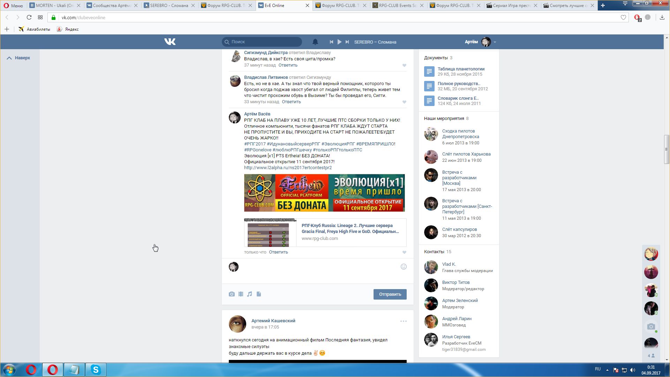The image size is (670, 377).
Task: Switch to Сериал Игра престолов tab
Action: click(512, 5)
